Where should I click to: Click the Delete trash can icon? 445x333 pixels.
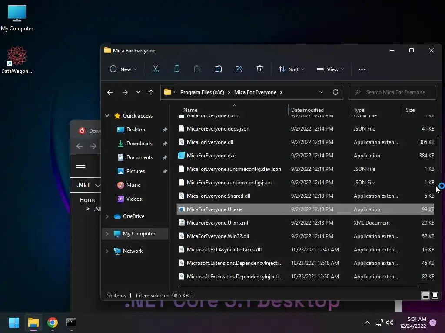tap(260, 69)
